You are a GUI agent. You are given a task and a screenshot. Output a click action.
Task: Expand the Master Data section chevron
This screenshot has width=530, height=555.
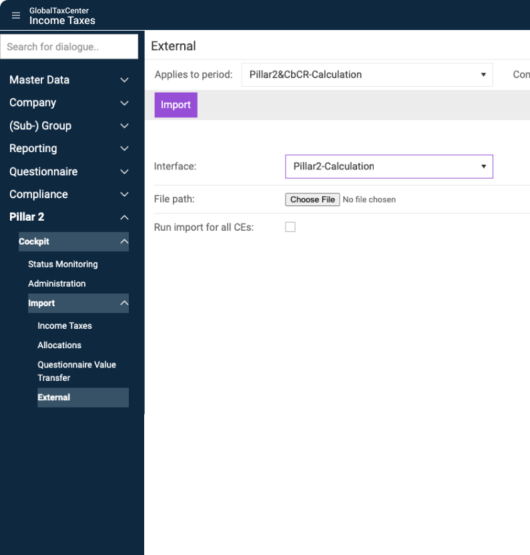tap(124, 80)
